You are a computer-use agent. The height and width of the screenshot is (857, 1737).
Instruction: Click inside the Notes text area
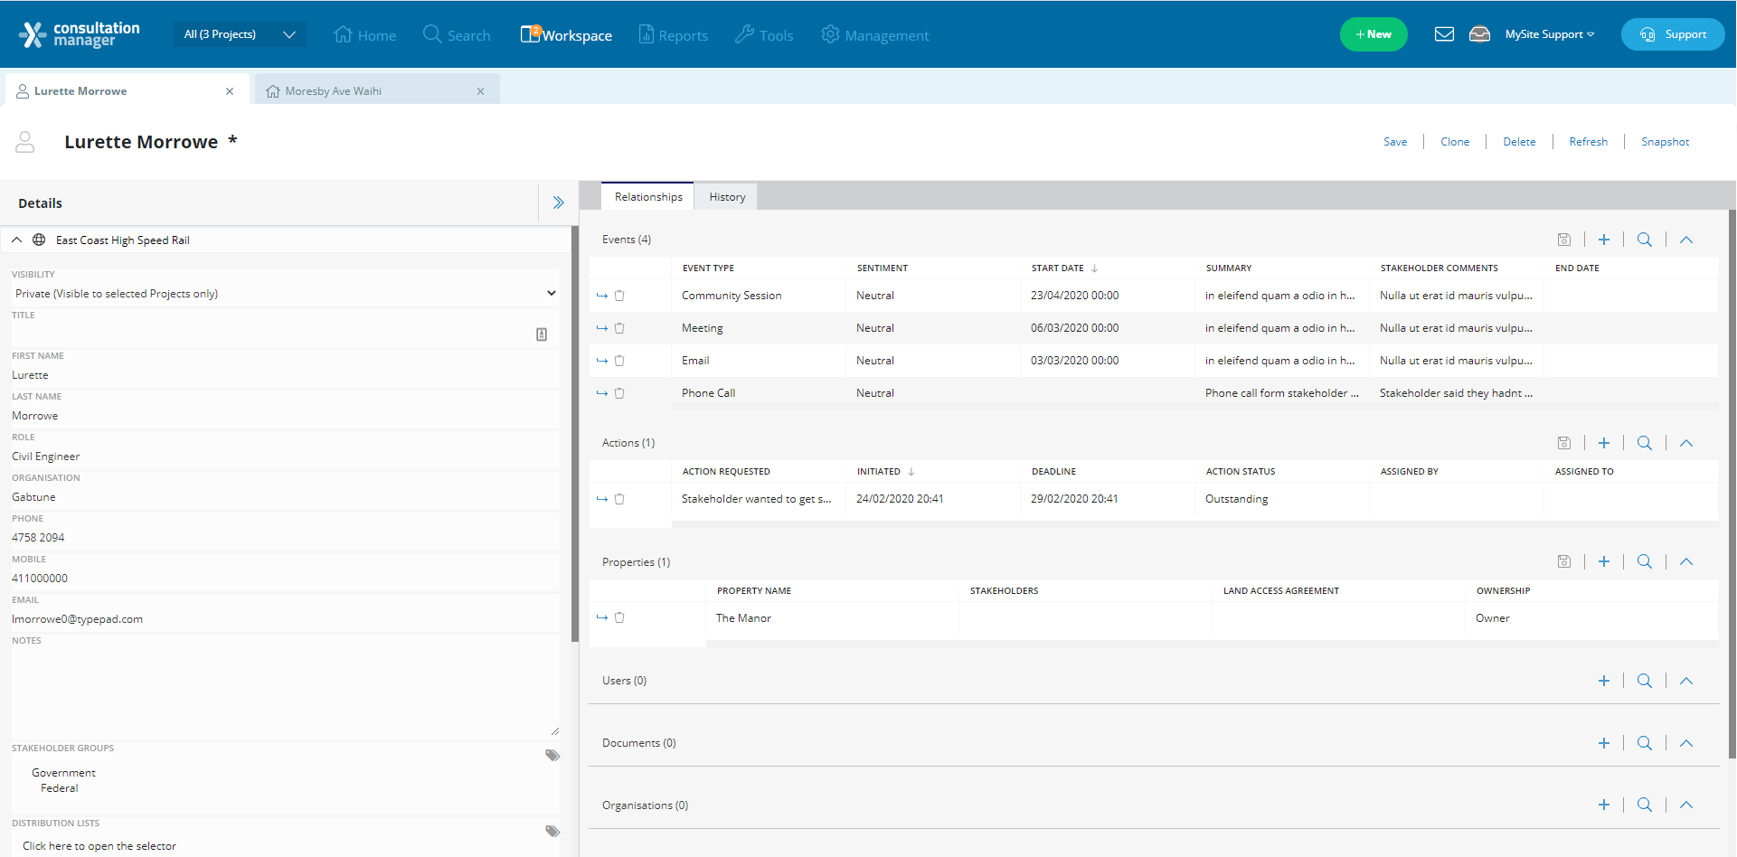[x=285, y=692]
